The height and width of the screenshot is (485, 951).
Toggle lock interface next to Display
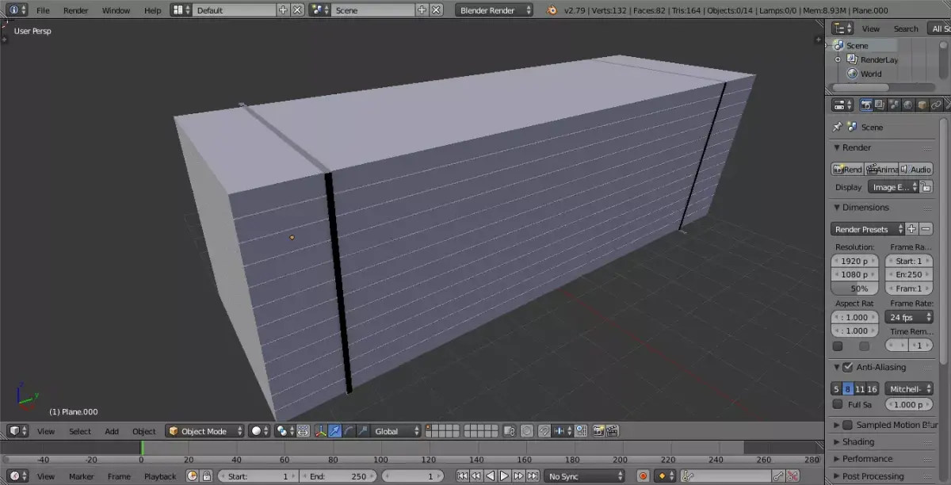926,187
